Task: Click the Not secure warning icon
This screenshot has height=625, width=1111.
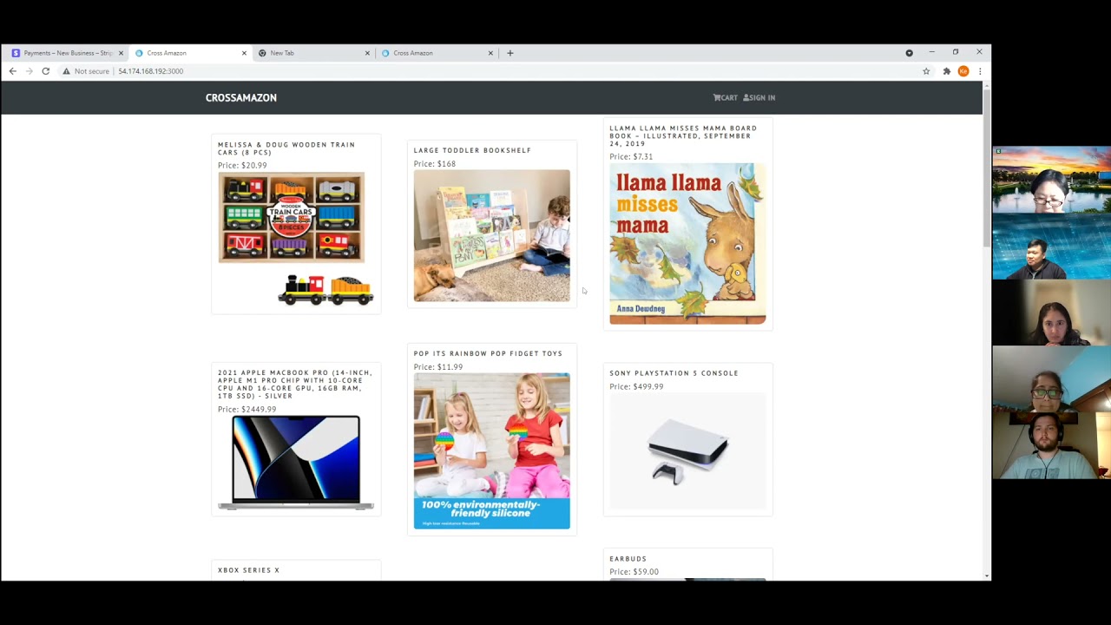Action: (x=66, y=71)
